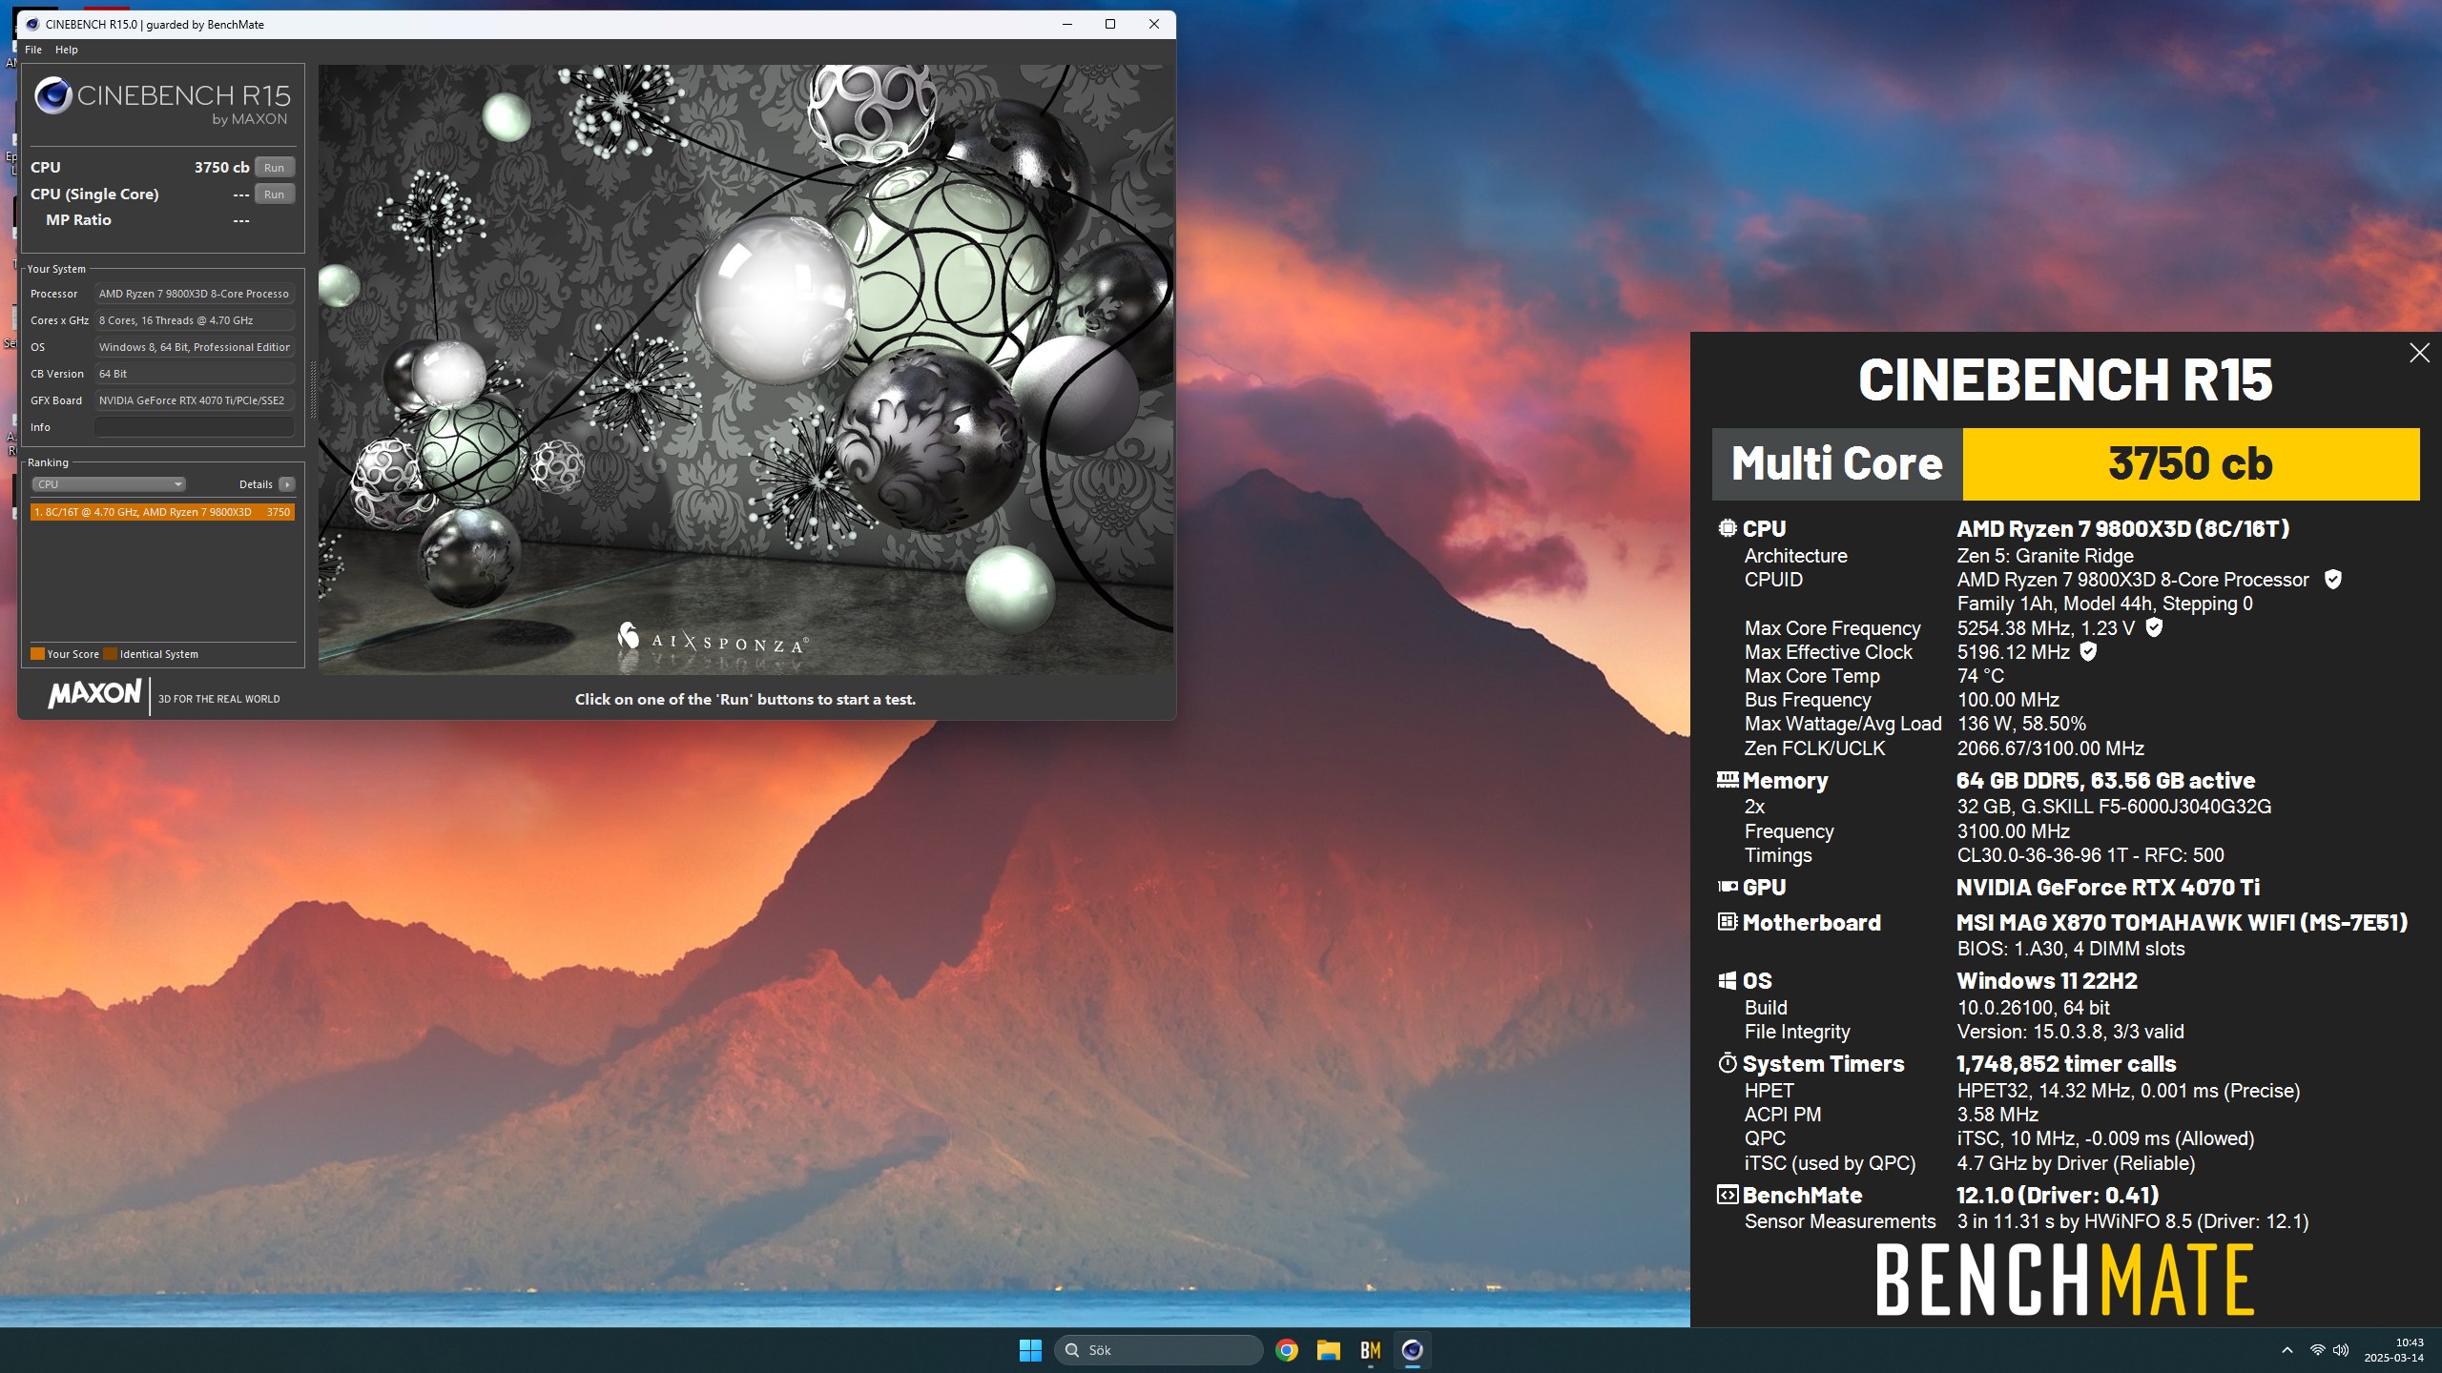Open the Windows Start menu
The width and height of the screenshot is (2442, 1373).
click(x=1030, y=1350)
